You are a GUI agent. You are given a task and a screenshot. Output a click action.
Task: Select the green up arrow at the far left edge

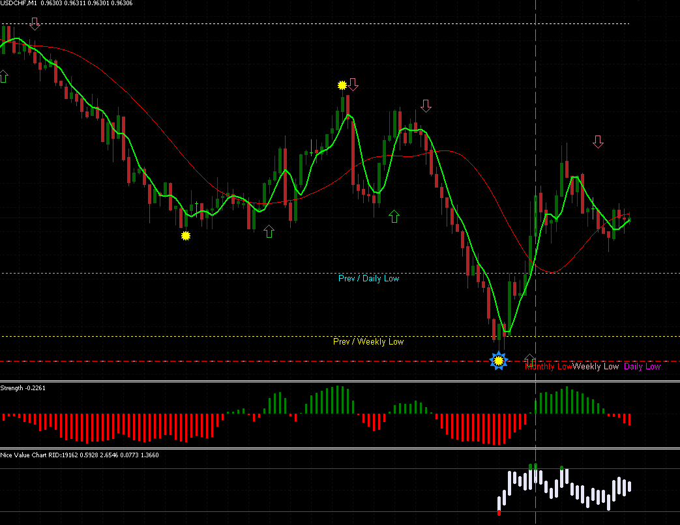click(x=4, y=76)
